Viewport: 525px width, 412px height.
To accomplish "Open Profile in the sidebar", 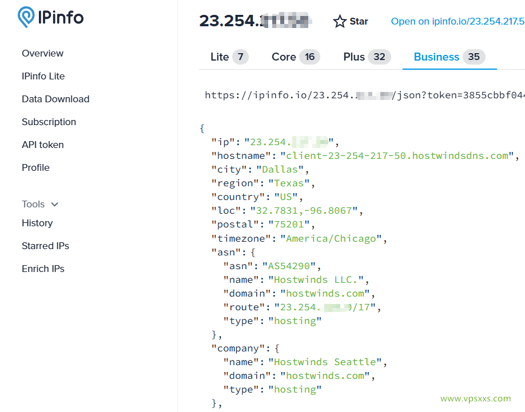I will coord(36,168).
